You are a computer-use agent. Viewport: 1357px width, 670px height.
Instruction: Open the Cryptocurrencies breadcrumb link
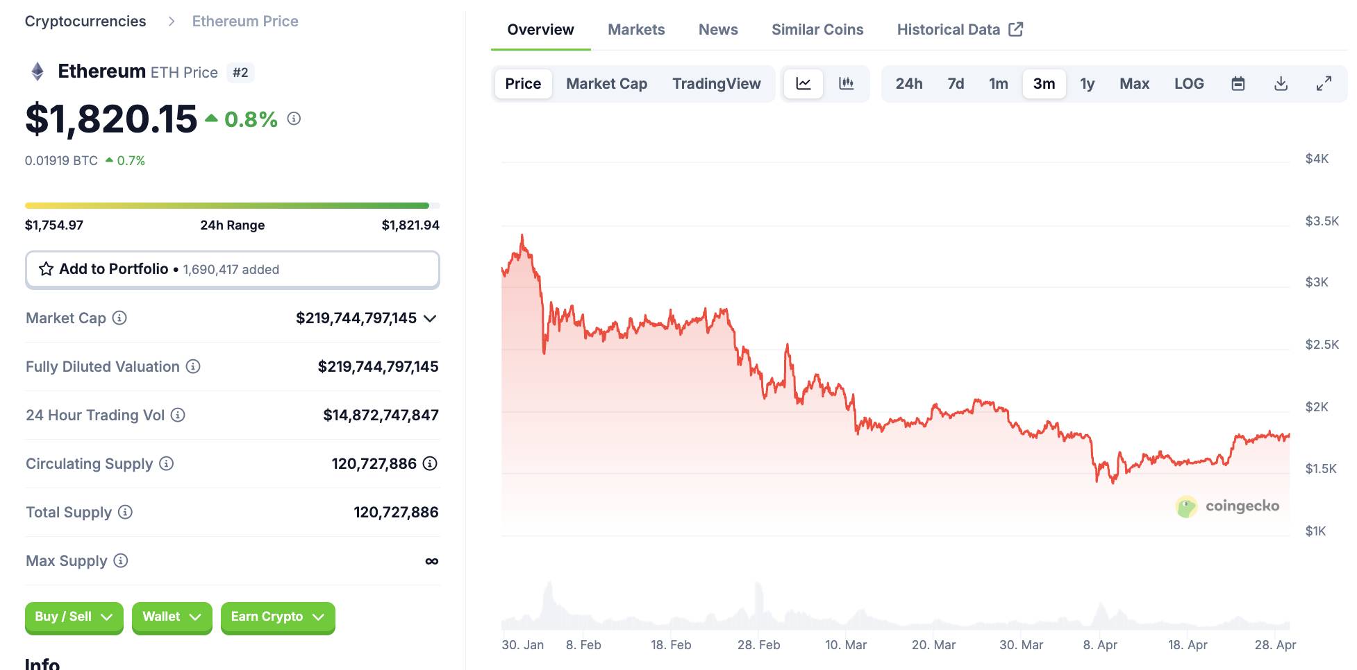(x=85, y=22)
